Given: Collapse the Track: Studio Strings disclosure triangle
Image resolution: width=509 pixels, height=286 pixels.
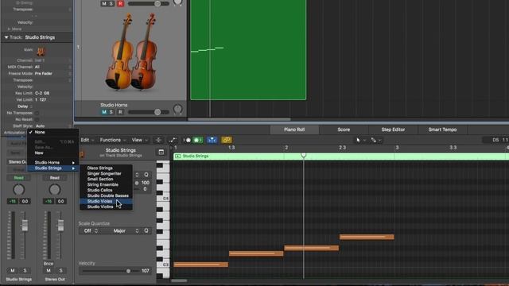Looking at the screenshot, I should pyautogui.click(x=6, y=37).
